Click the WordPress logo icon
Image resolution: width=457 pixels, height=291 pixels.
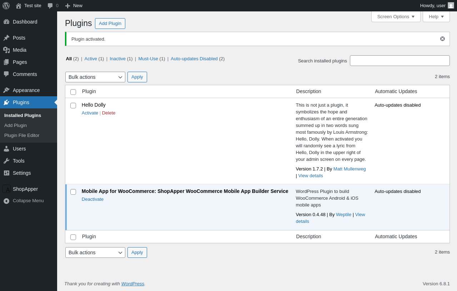pos(6,6)
